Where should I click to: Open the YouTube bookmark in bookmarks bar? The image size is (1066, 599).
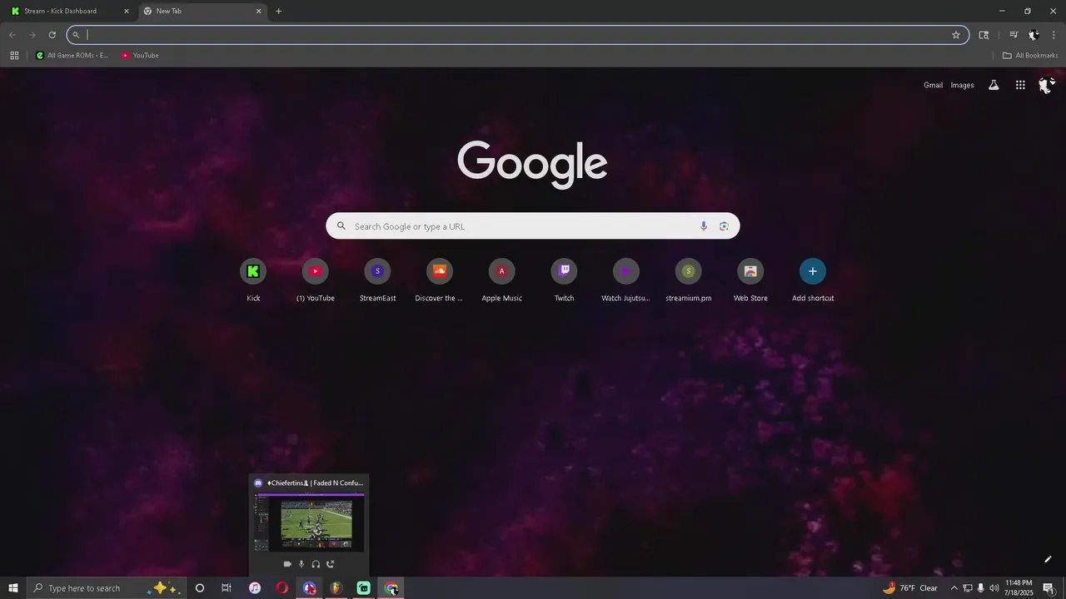click(x=140, y=56)
